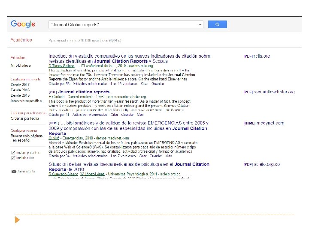Filter results Desde 2017
The width and height of the screenshot is (309, 231).
20,85
